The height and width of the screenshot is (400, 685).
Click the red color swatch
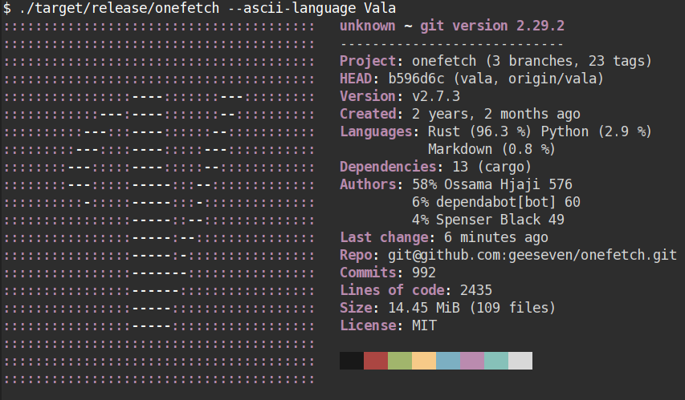[x=376, y=361]
